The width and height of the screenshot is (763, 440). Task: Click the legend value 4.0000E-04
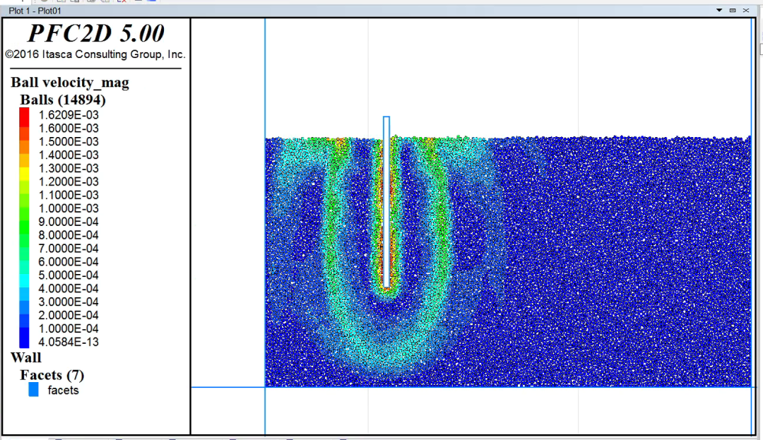click(69, 289)
